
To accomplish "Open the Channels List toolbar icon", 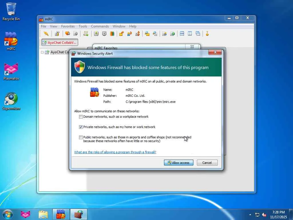I will (x=76, y=34).
